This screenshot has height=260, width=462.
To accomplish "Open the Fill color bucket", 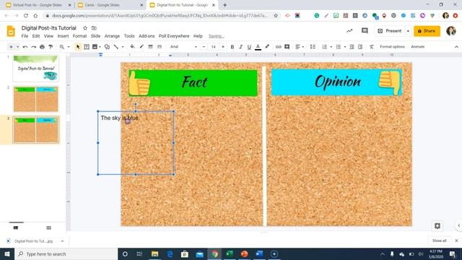I will click(132, 47).
